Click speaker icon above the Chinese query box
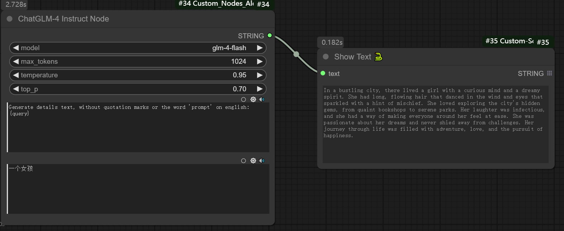 tap(262, 161)
